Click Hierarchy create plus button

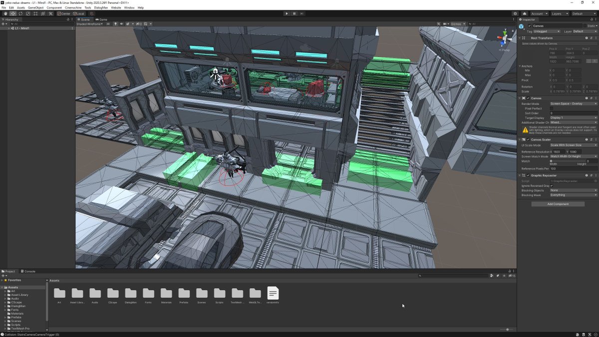click(3, 24)
